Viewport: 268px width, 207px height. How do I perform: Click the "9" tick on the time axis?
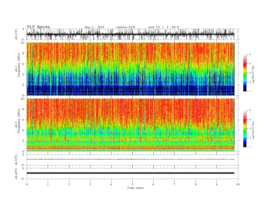(217, 184)
